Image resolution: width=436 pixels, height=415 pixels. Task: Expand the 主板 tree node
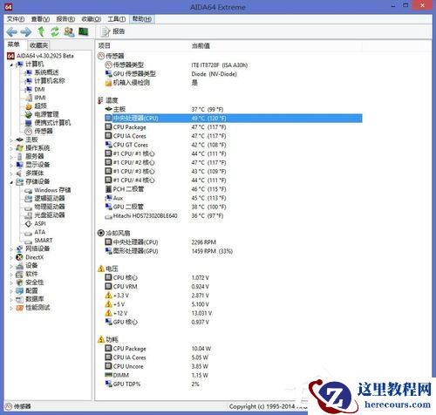click(x=11, y=139)
